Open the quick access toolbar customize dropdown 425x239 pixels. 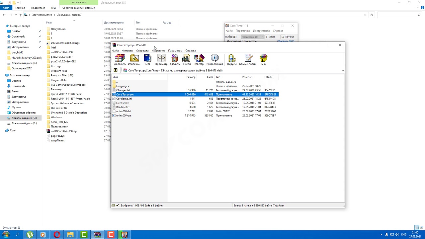[18, 3]
